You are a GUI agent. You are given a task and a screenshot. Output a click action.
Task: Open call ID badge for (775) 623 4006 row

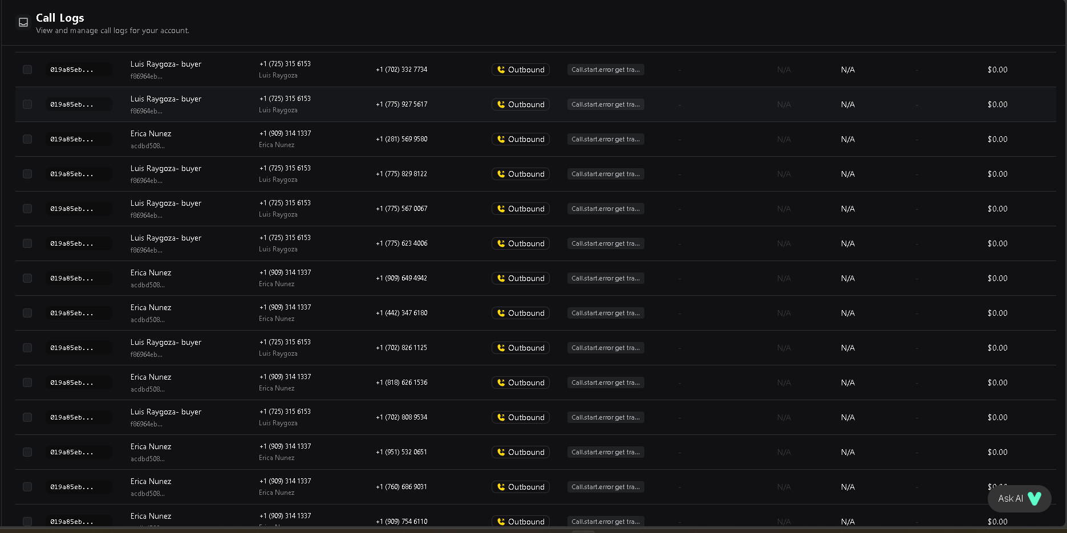tap(72, 243)
